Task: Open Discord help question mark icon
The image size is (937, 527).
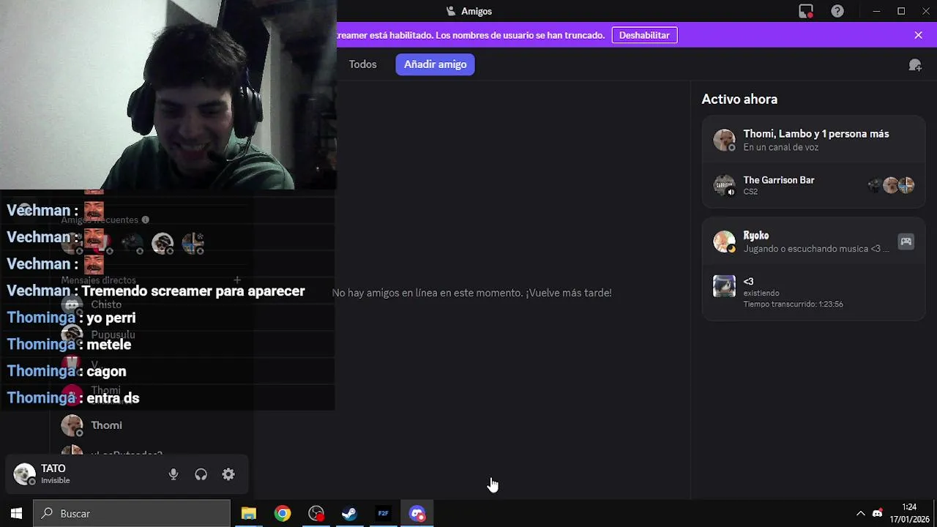Action: click(x=837, y=11)
